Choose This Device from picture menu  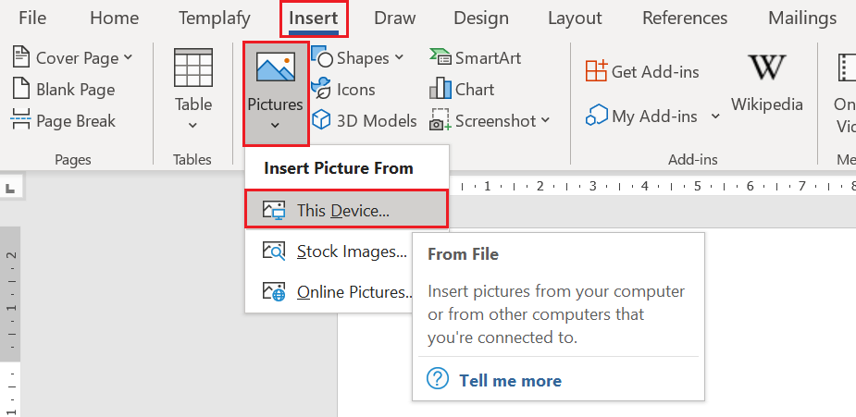coord(343,210)
